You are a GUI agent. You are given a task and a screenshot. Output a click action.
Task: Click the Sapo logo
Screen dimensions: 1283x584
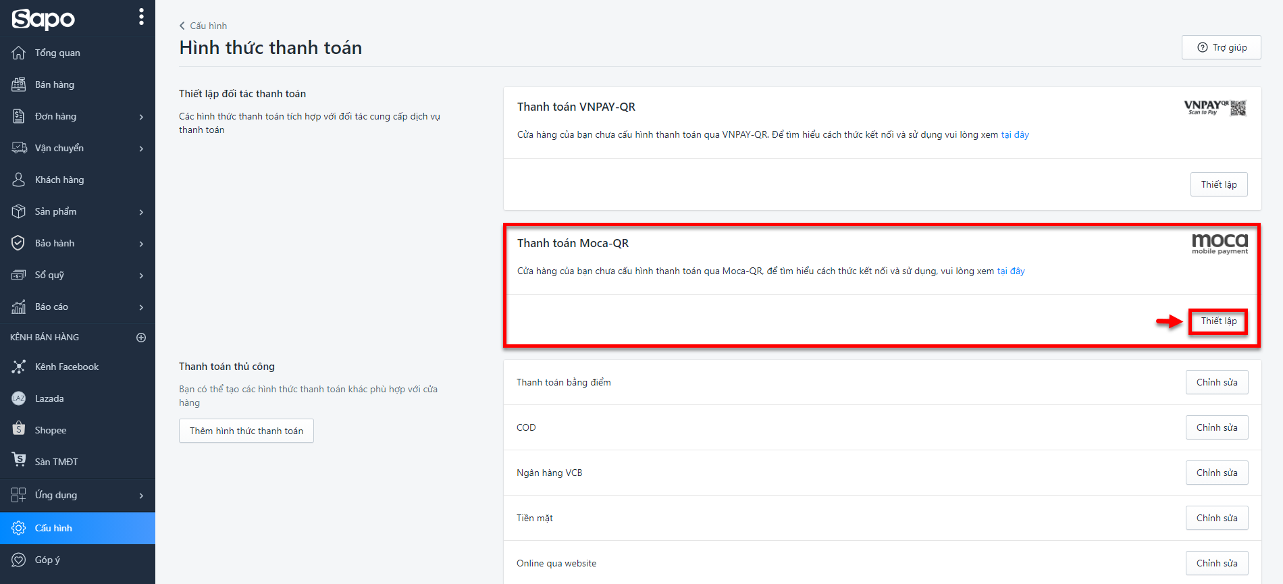click(43, 19)
